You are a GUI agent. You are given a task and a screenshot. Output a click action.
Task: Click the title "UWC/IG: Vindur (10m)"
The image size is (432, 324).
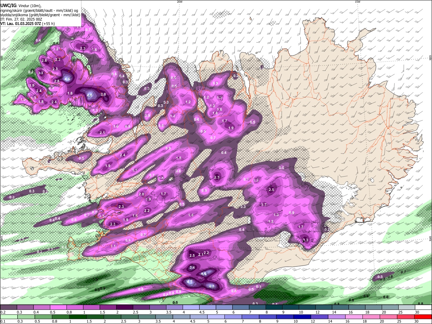click(21, 5)
